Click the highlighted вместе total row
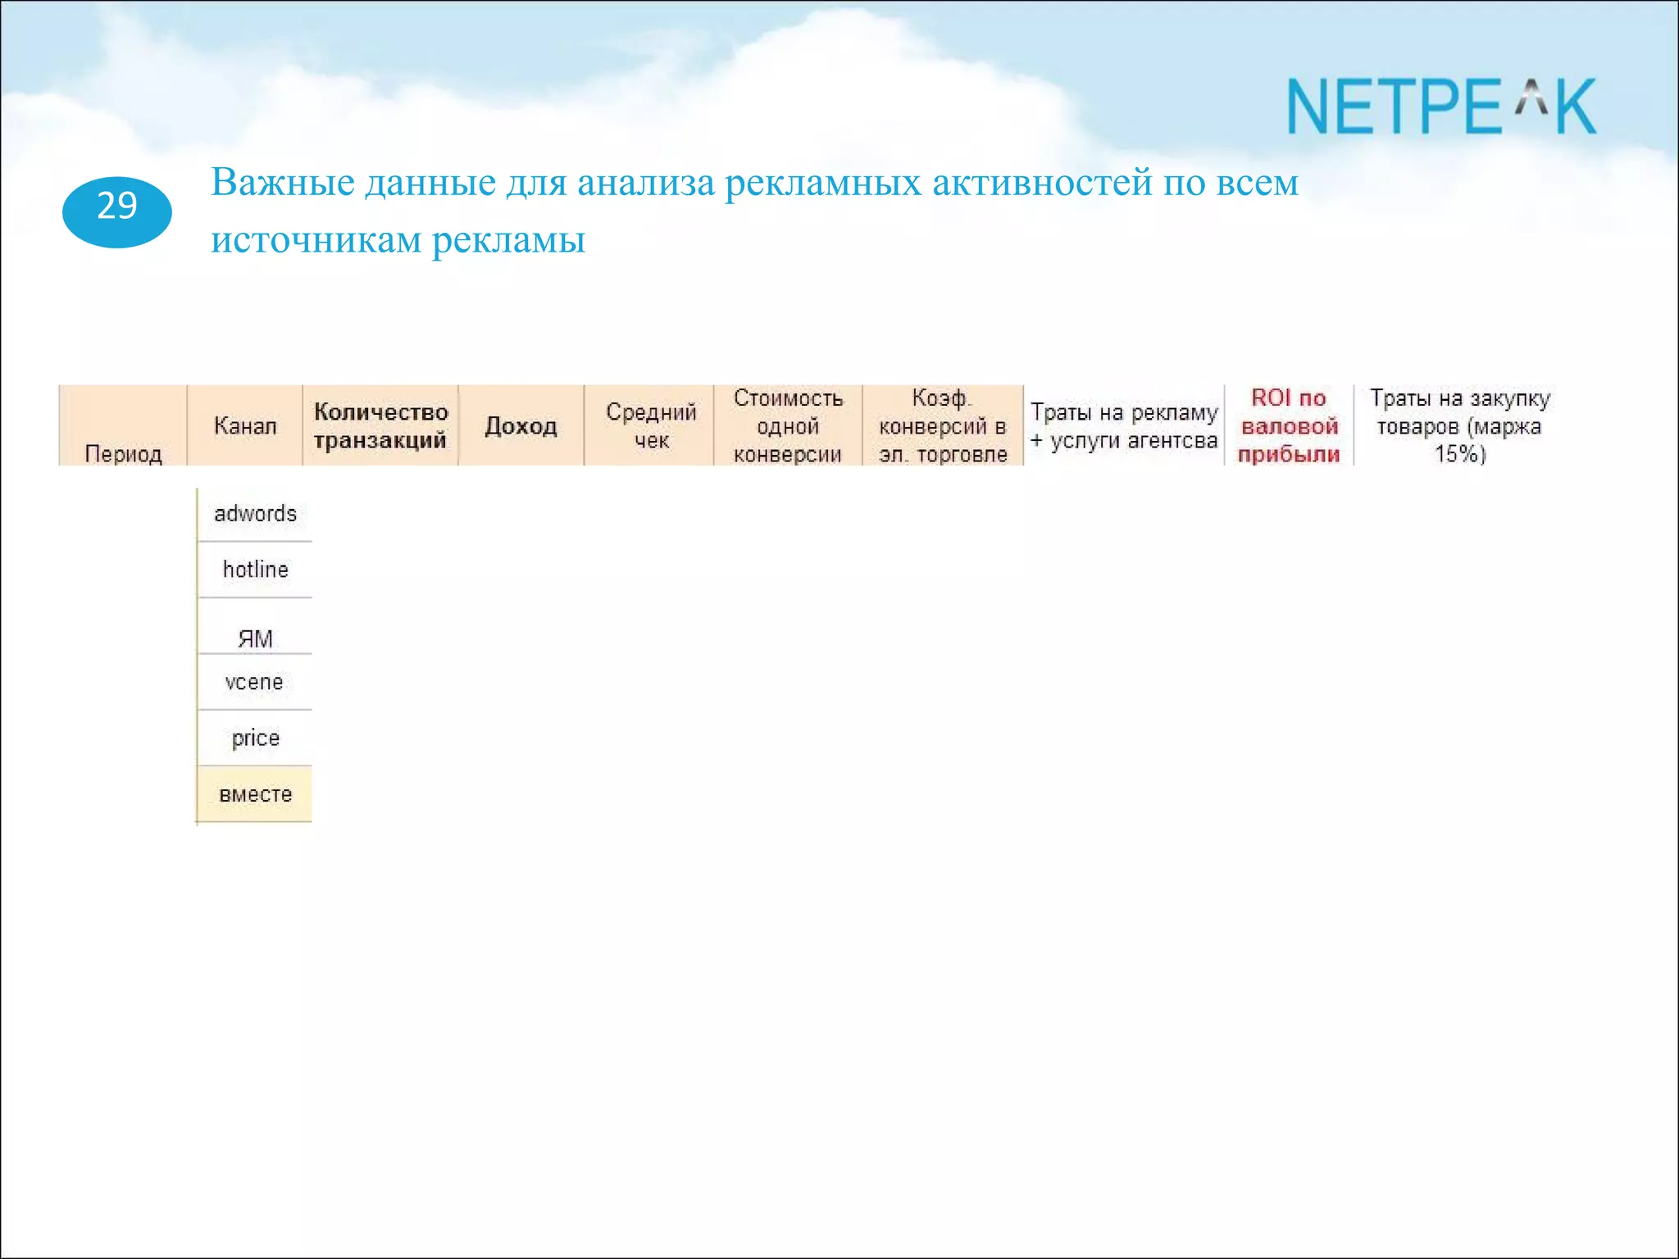 (x=255, y=793)
